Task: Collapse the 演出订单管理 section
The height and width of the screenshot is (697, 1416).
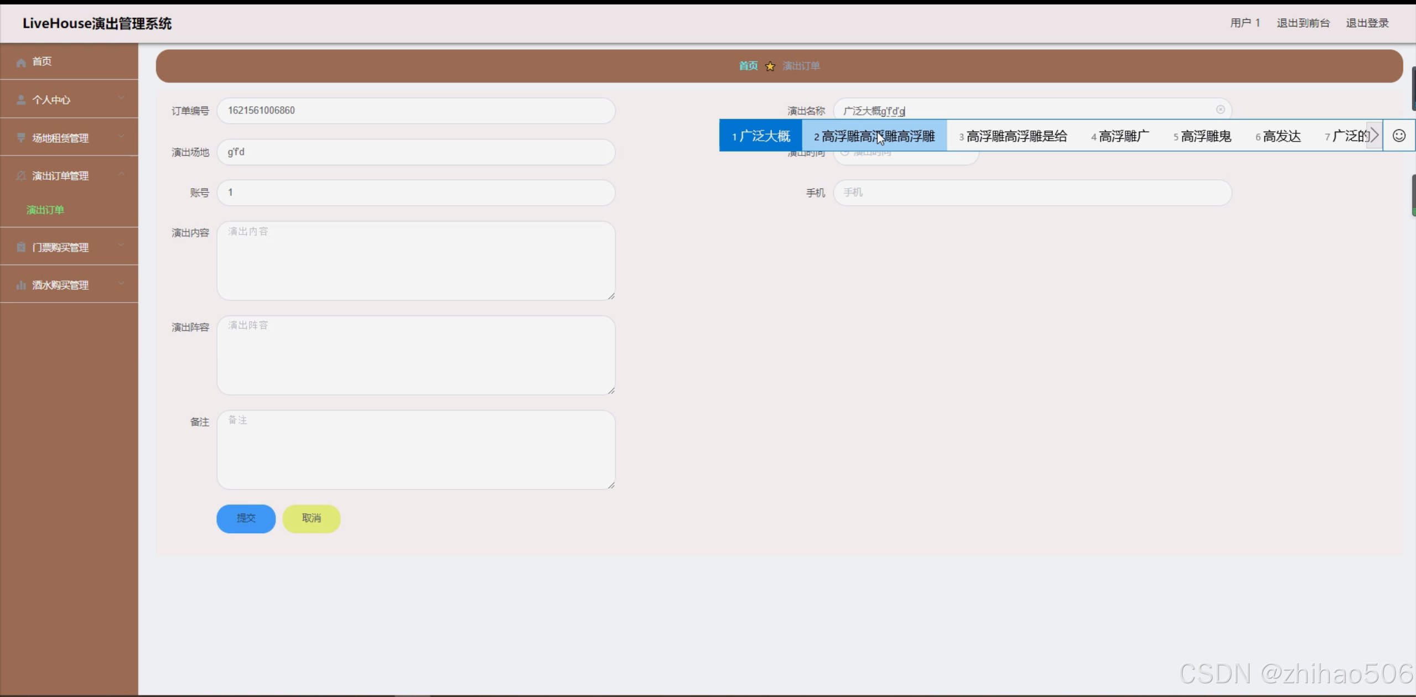Action: [121, 174]
